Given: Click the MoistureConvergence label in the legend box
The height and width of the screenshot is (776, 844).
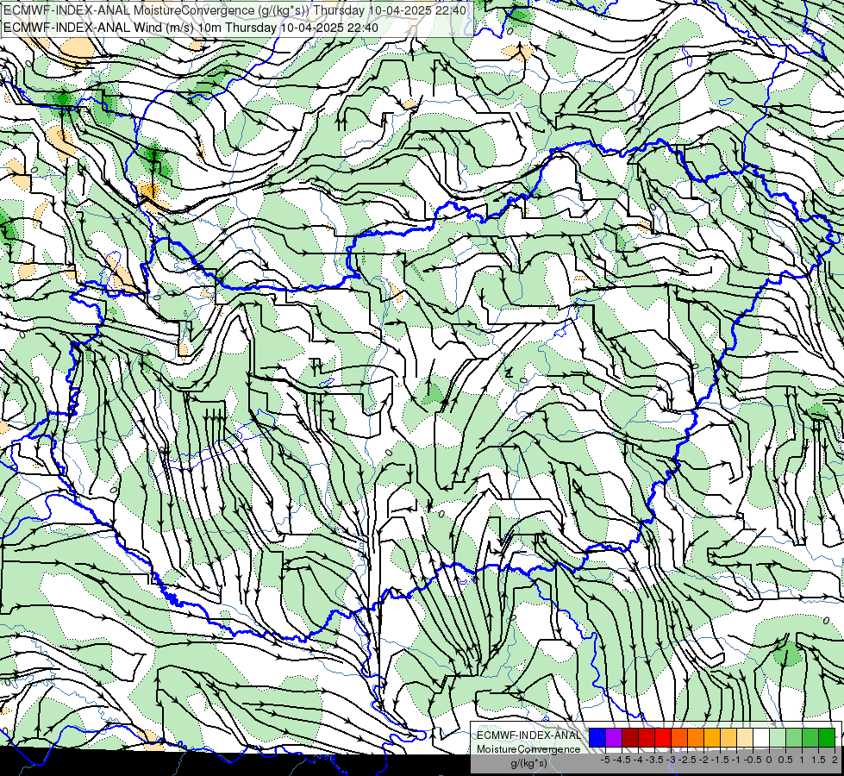Looking at the screenshot, I should [528, 749].
